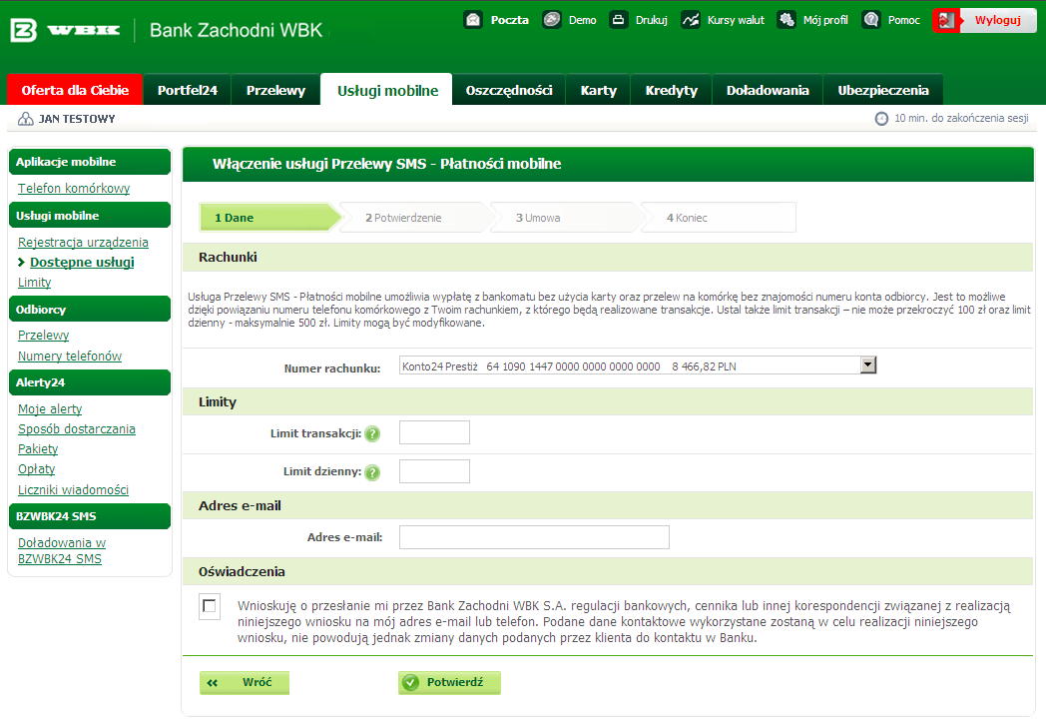This screenshot has height=725, width=1046.
Task: Click the user icon beside JAN TESTOWY
Action: [25, 119]
